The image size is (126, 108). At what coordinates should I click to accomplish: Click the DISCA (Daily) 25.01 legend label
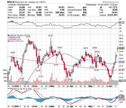point(20,35)
